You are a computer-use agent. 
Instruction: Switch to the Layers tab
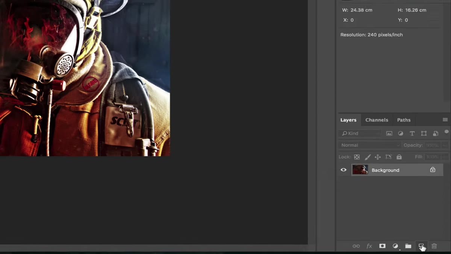pyautogui.click(x=348, y=120)
